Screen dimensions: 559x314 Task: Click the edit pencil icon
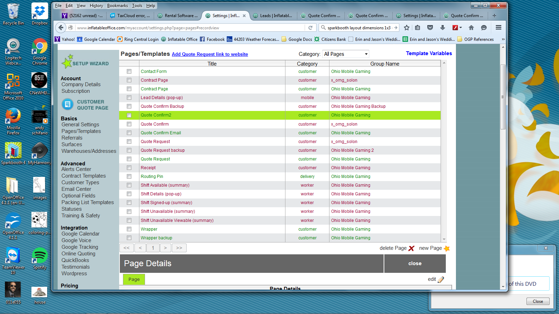tap(441, 279)
